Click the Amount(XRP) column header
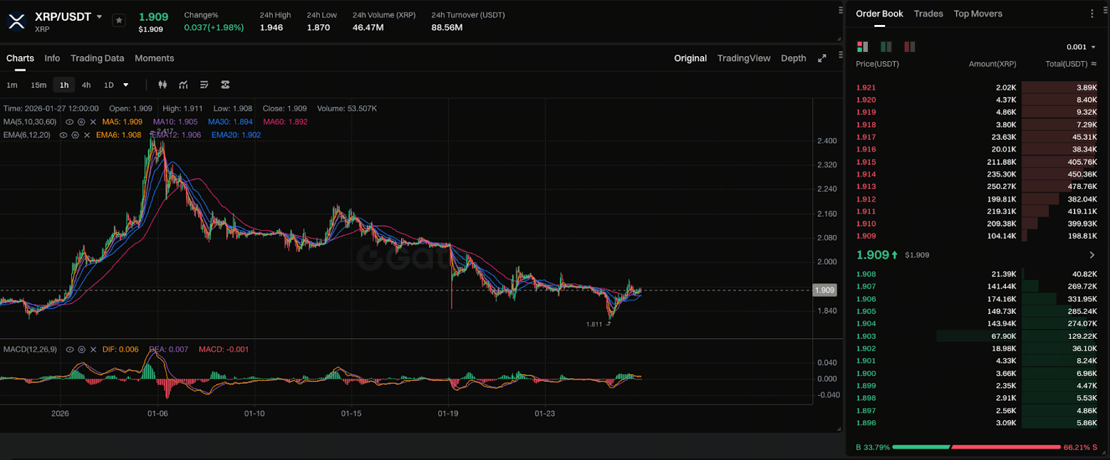 click(993, 64)
